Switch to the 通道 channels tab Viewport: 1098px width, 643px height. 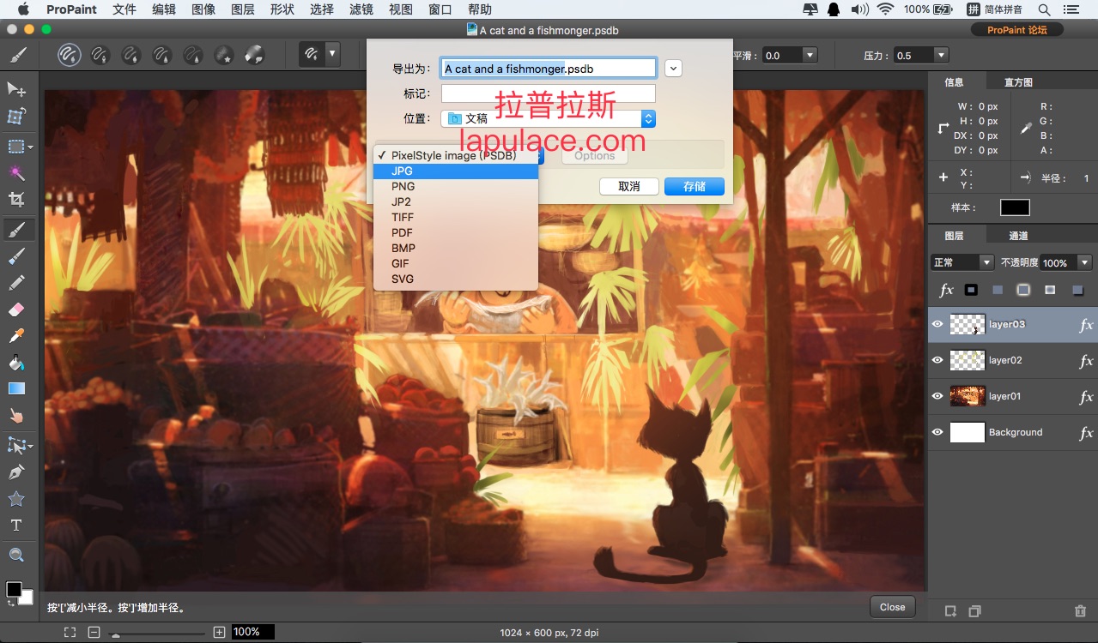[1018, 236]
